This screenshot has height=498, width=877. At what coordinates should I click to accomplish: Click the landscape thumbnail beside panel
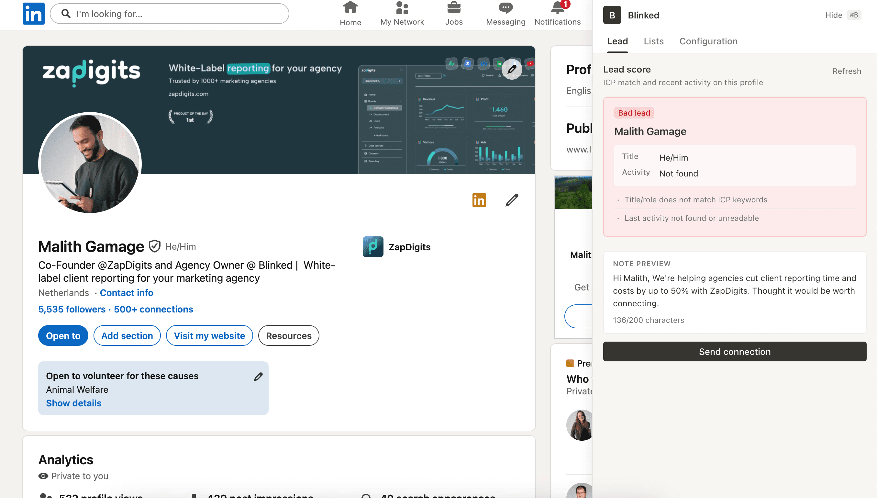click(573, 193)
